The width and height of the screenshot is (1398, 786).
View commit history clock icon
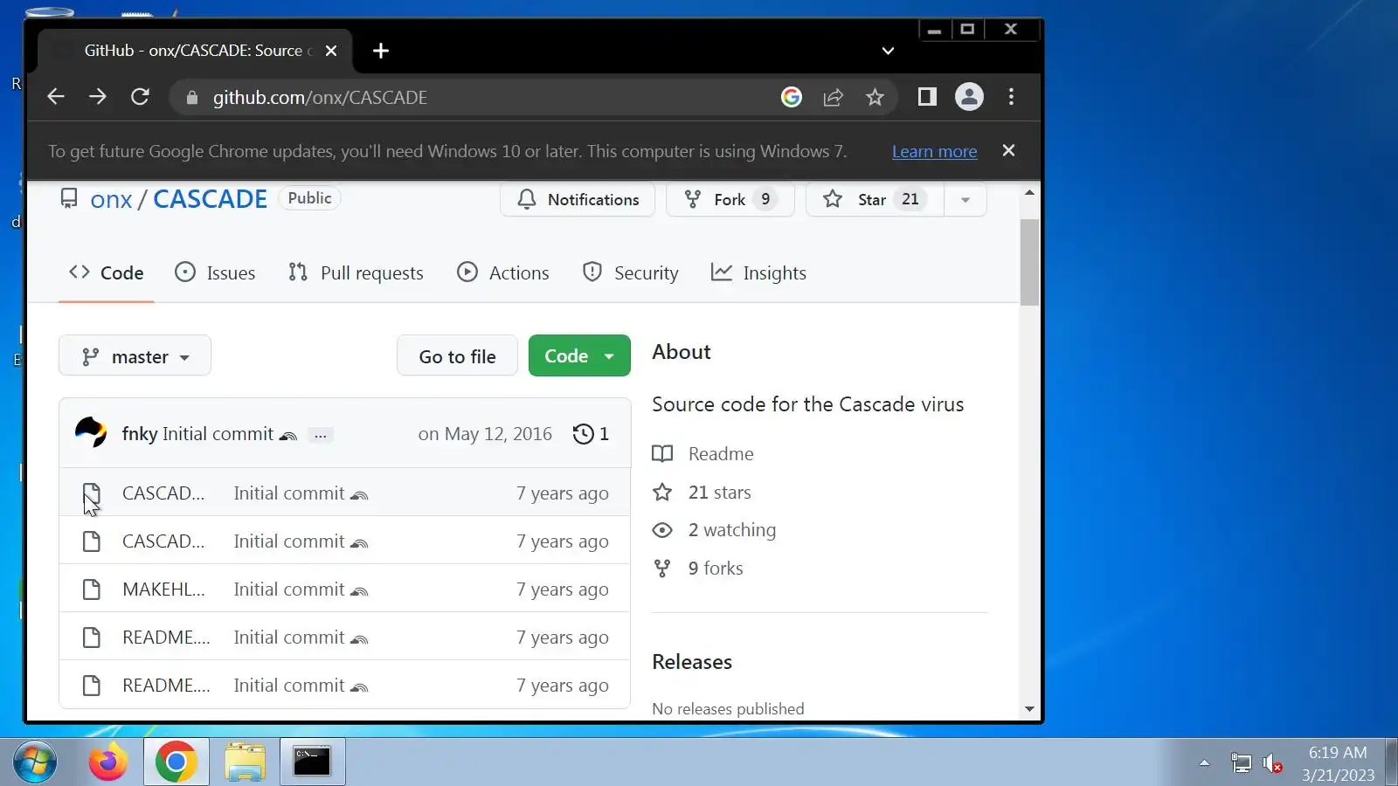tap(591, 434)
